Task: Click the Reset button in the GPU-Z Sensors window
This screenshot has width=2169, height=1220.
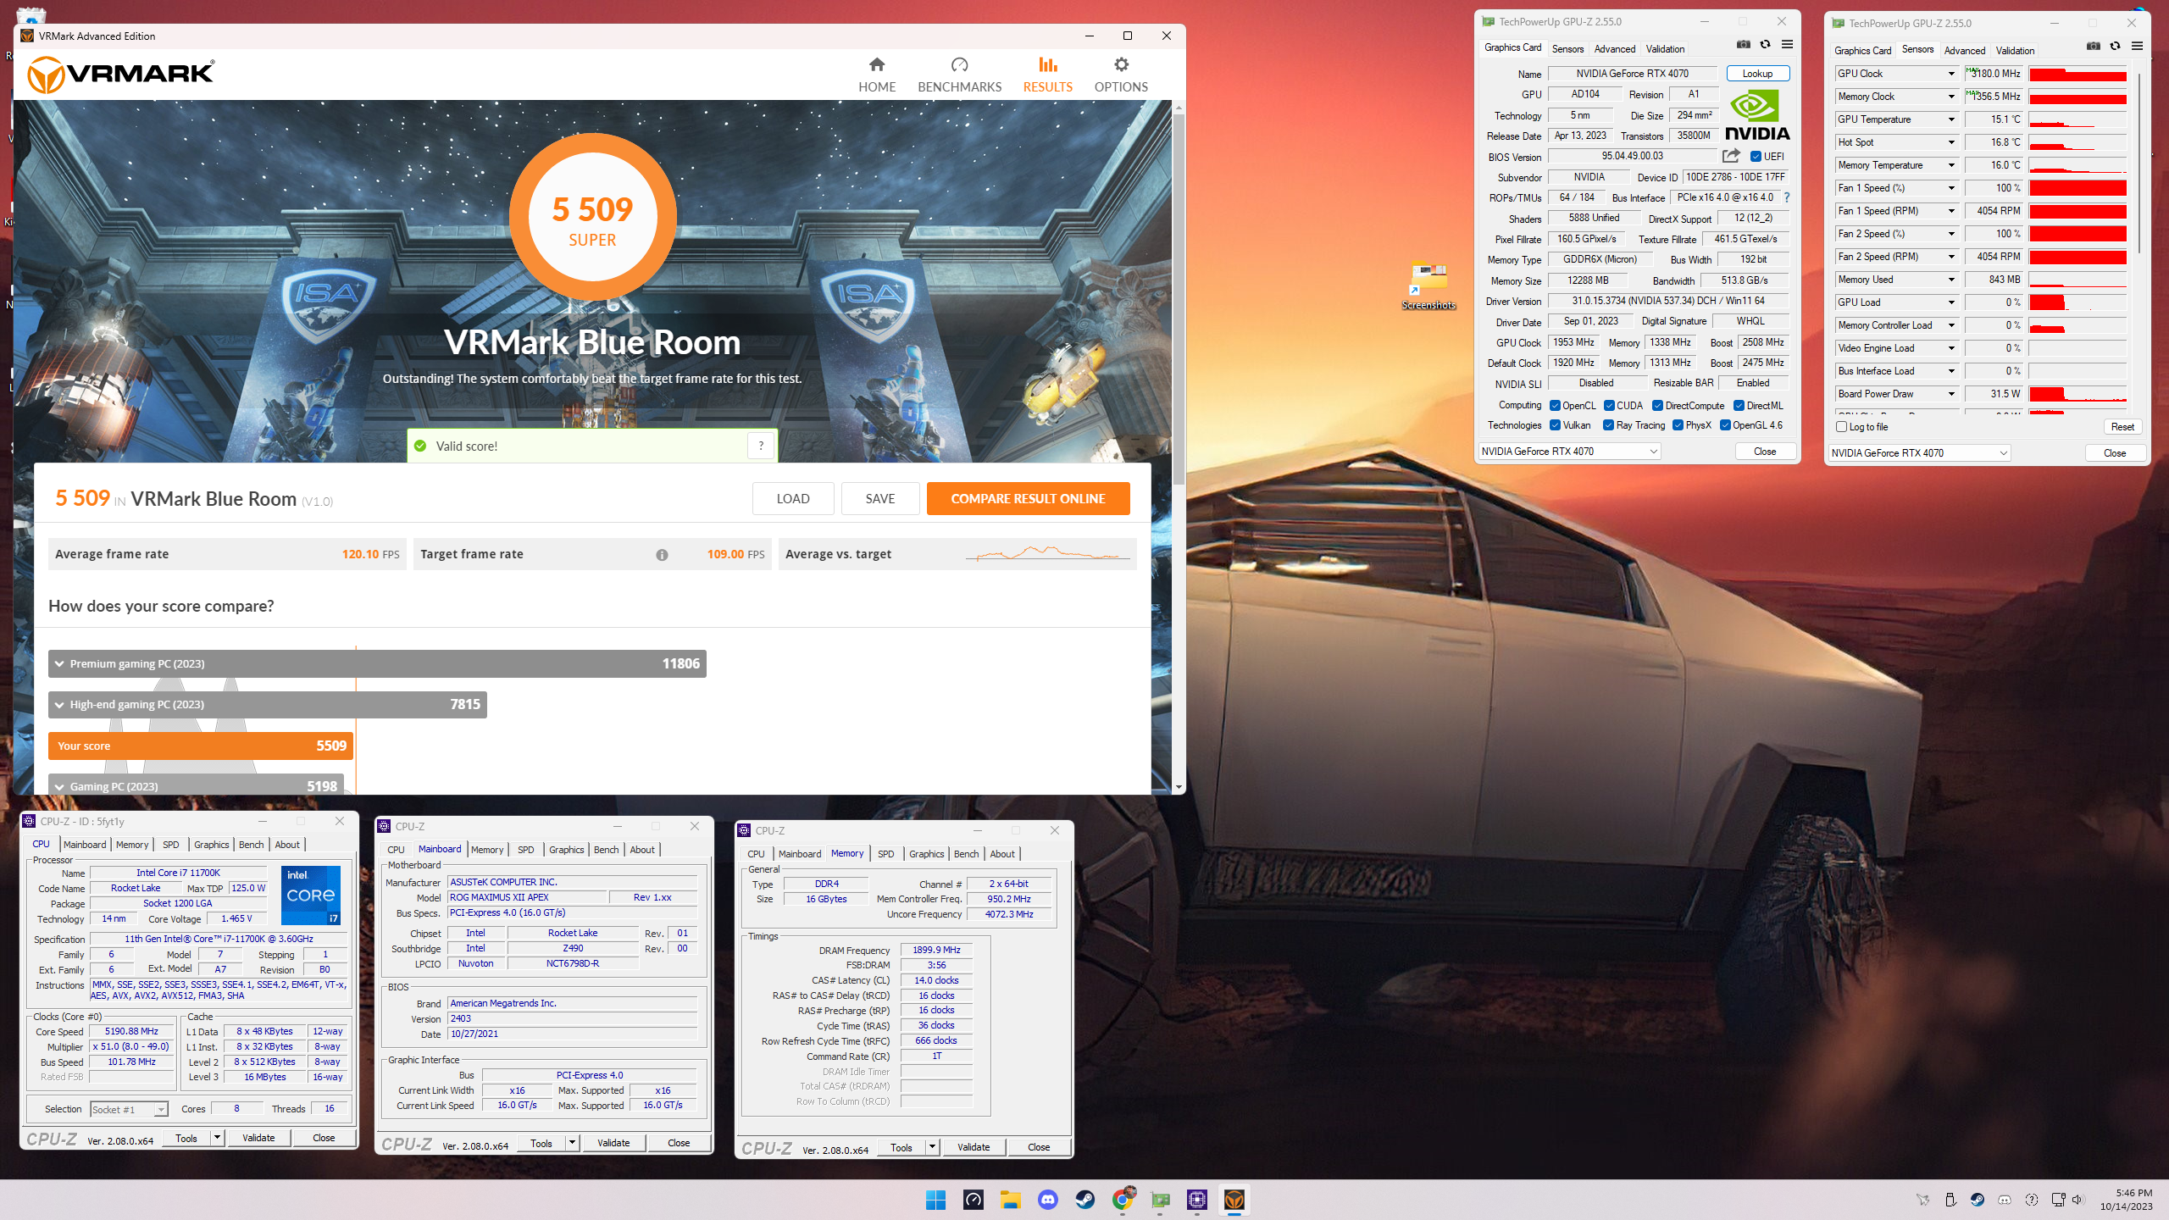Action: 2122,427
